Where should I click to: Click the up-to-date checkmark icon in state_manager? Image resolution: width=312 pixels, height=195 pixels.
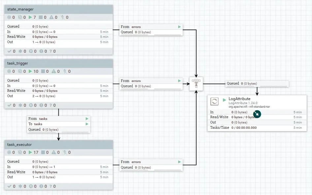pos(9,51)
